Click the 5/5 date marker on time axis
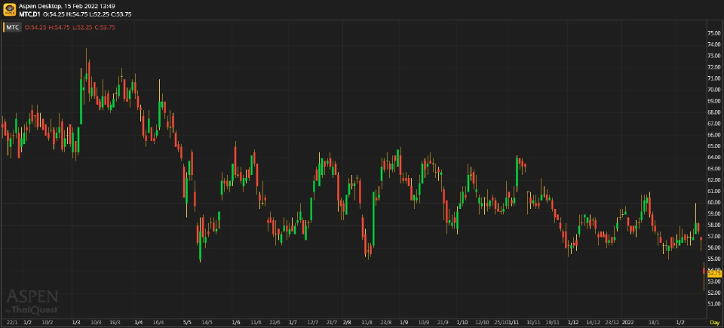This screenshot has width=724, height=328. click(x=188, y=322)
